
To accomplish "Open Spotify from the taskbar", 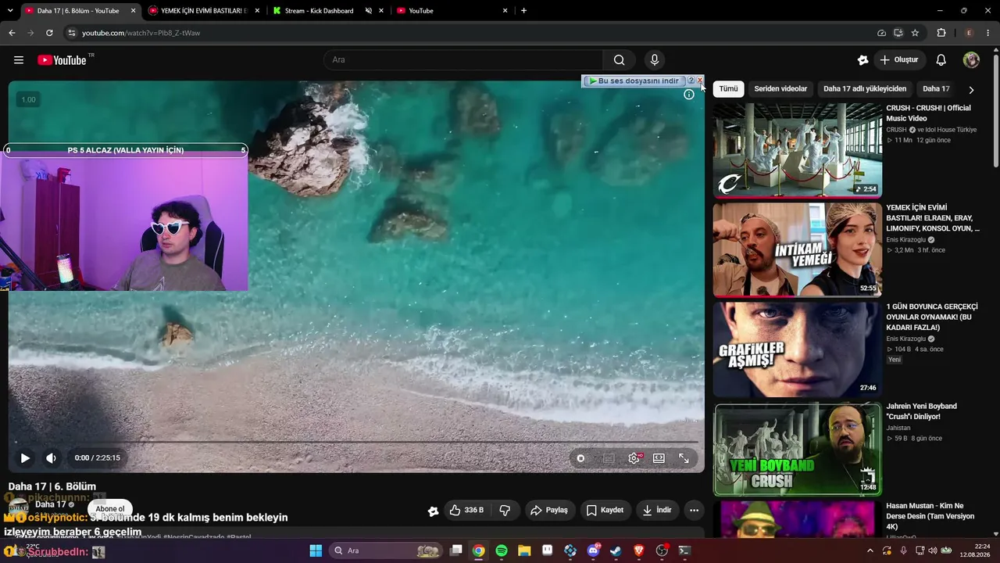I will 502,550.
